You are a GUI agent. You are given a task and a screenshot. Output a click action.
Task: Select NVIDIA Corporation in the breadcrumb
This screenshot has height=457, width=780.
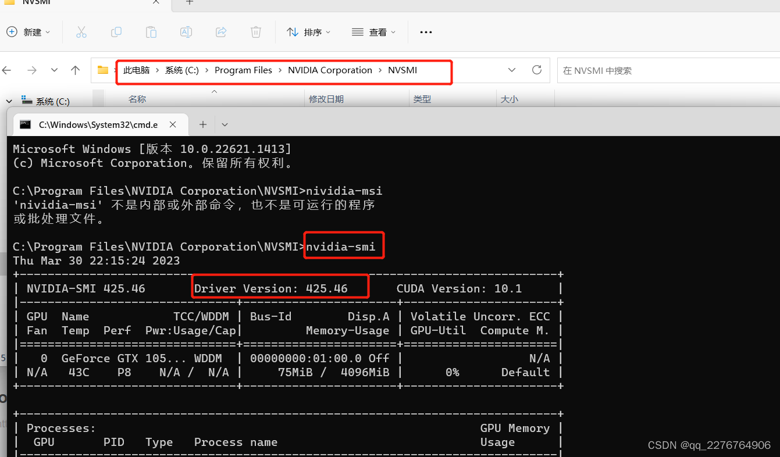[x=330, y=70]
